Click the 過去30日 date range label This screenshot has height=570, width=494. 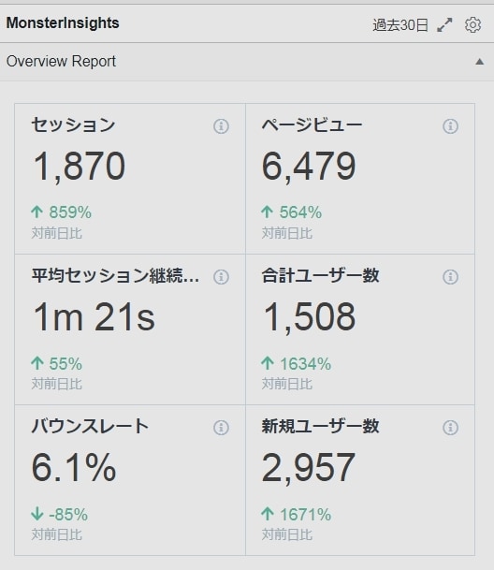point(400,25)
